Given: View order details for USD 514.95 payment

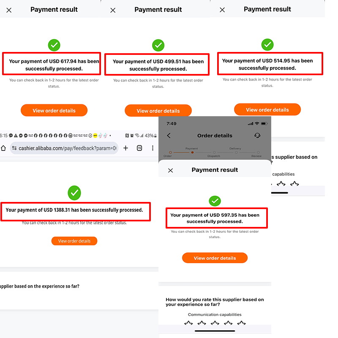Looking at the screenshot, I should 267,109.
